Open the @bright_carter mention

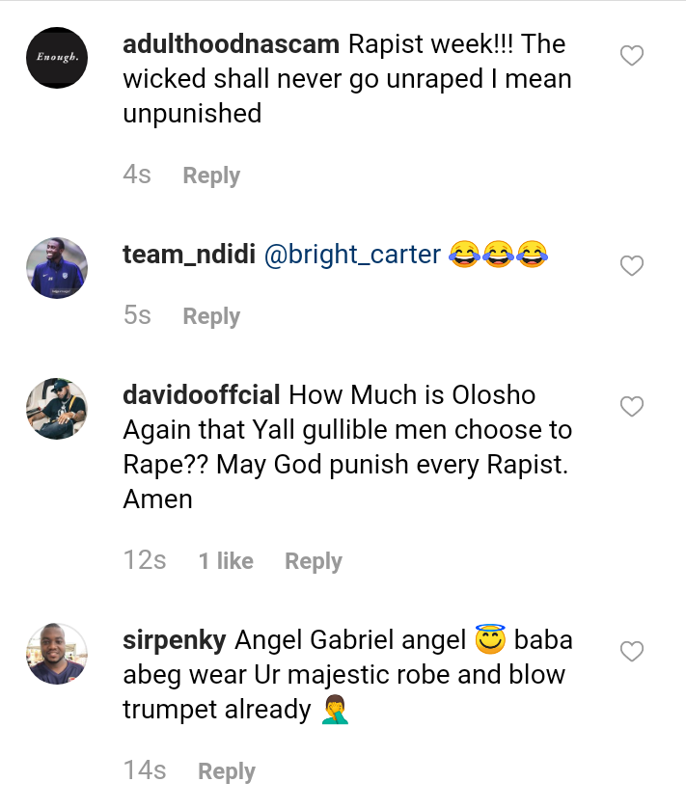pyautogui.click(x=352, y=255)
